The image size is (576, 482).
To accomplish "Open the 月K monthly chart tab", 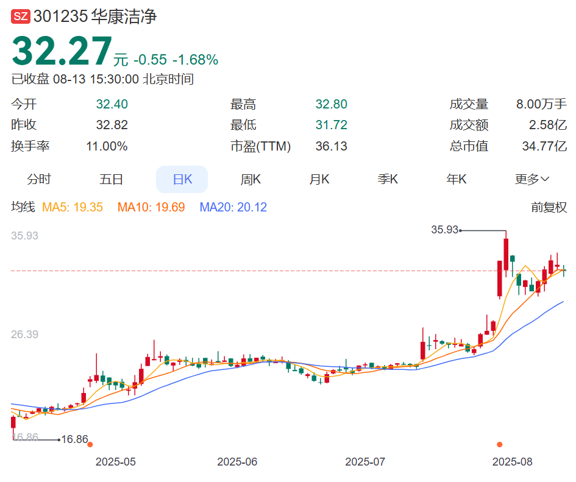I will click(x=319, y=179).
